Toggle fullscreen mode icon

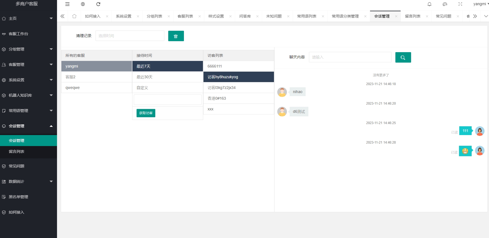coord(460,4)
